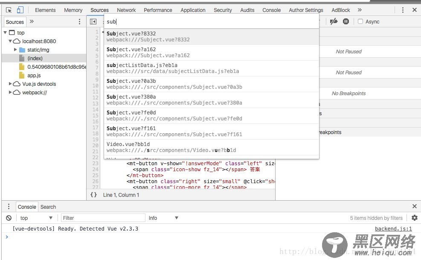Expand Vue.js devtools node
This screenshot has width=421, height=260.
click(x=10, y=84)
